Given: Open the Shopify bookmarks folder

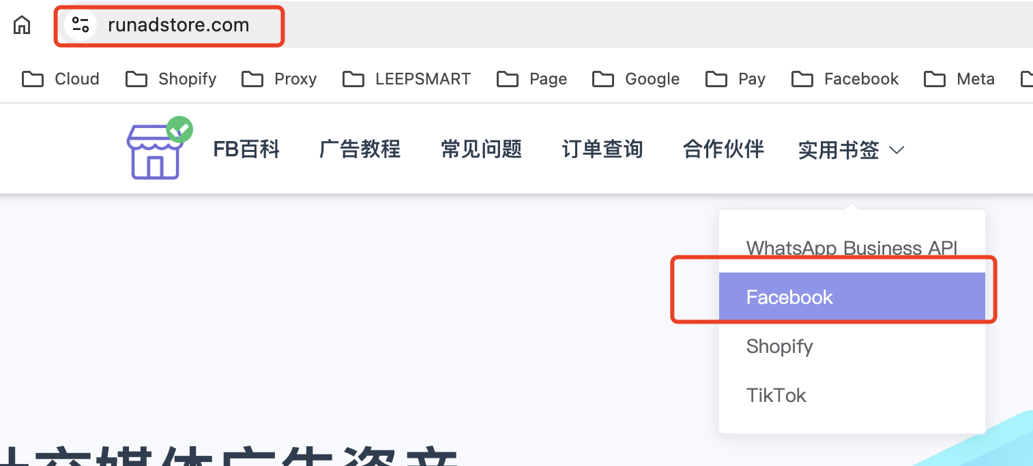Looking at the screenshot, I should [x=171, y=79].
